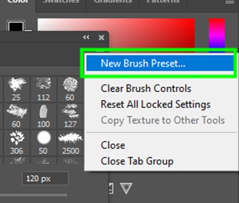This screenshot has height=203, width=239.
Task: Click the black foreground color swatch
Action: 16,26
